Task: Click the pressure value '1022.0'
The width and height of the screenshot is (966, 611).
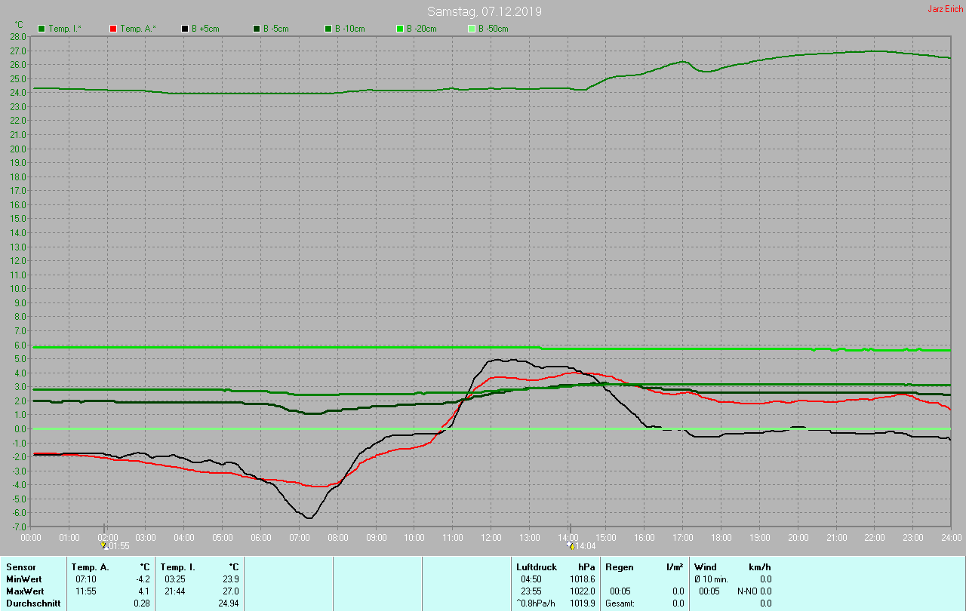Action: (582, 591)
